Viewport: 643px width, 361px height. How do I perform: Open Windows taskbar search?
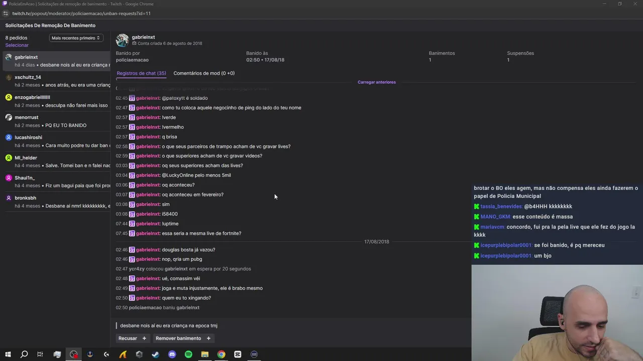point(24,354)
